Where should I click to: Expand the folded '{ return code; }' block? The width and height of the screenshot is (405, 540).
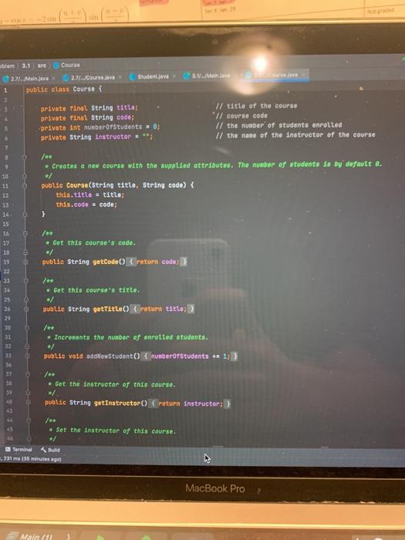pos(157,262)
